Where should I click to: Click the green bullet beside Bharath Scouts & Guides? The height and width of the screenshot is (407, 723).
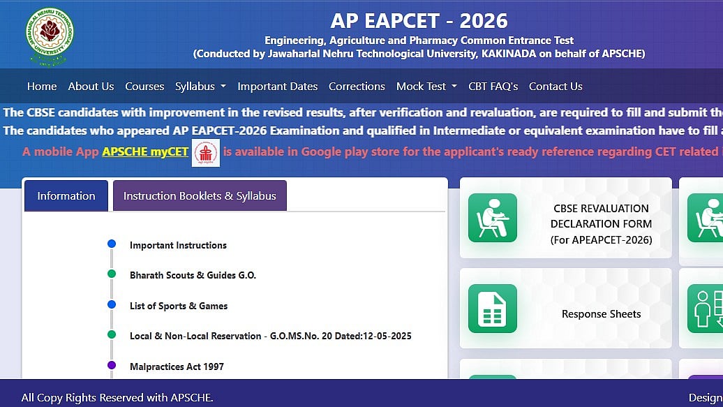(x=112, y=274)
